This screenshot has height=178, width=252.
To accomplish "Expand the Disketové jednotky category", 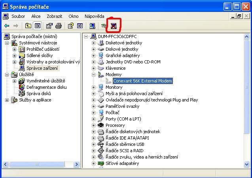I will [x=93, y=43].
